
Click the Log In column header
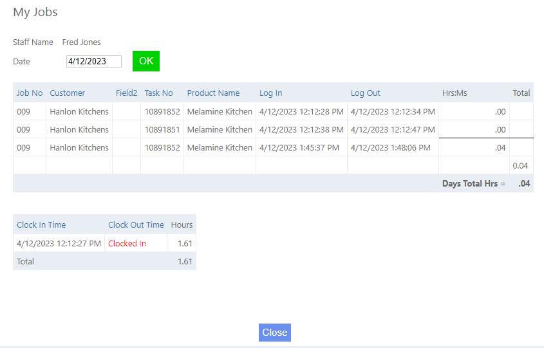tap(271, 93)
